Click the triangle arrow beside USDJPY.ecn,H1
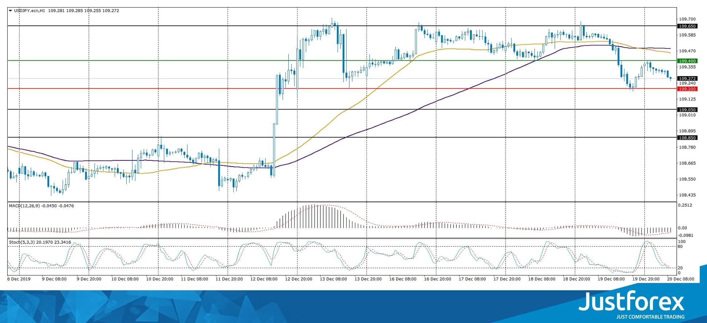This screenshot has width=707, height=323. [11, 11]
